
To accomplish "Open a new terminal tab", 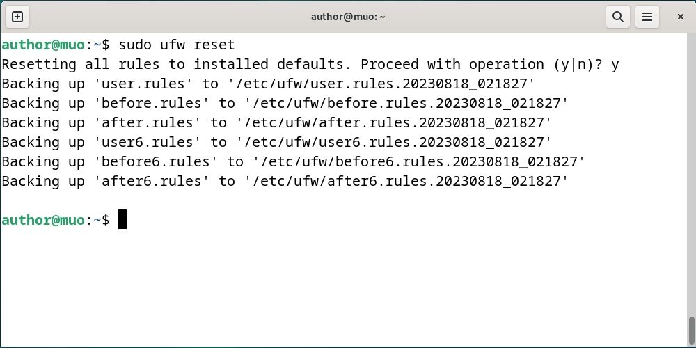I will pos(18,16).
